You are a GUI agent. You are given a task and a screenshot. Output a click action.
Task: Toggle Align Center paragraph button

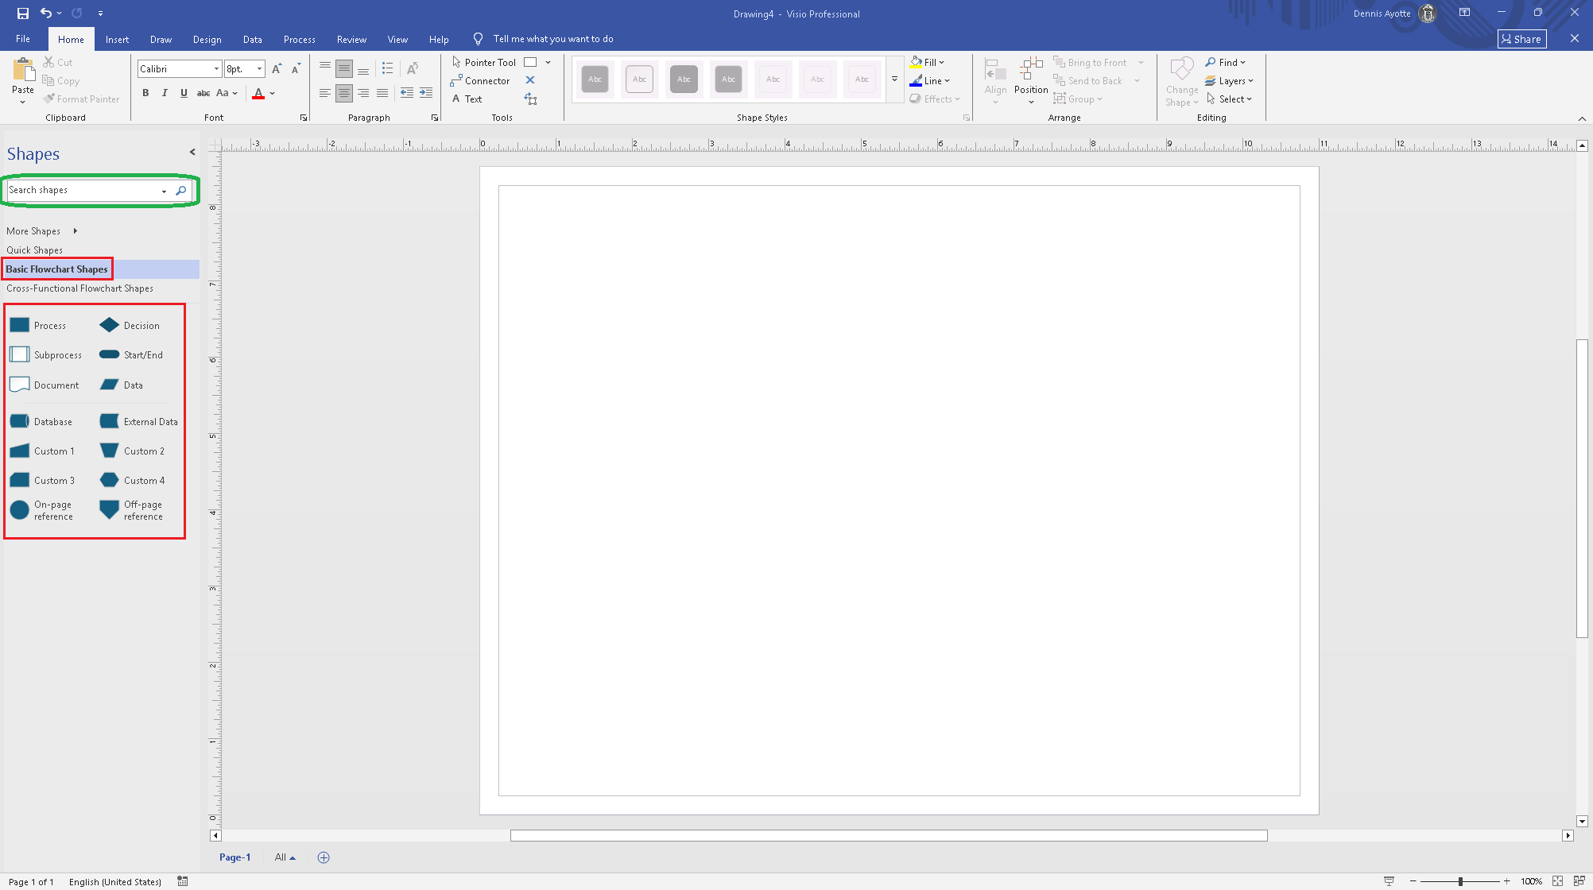[344, 93]
